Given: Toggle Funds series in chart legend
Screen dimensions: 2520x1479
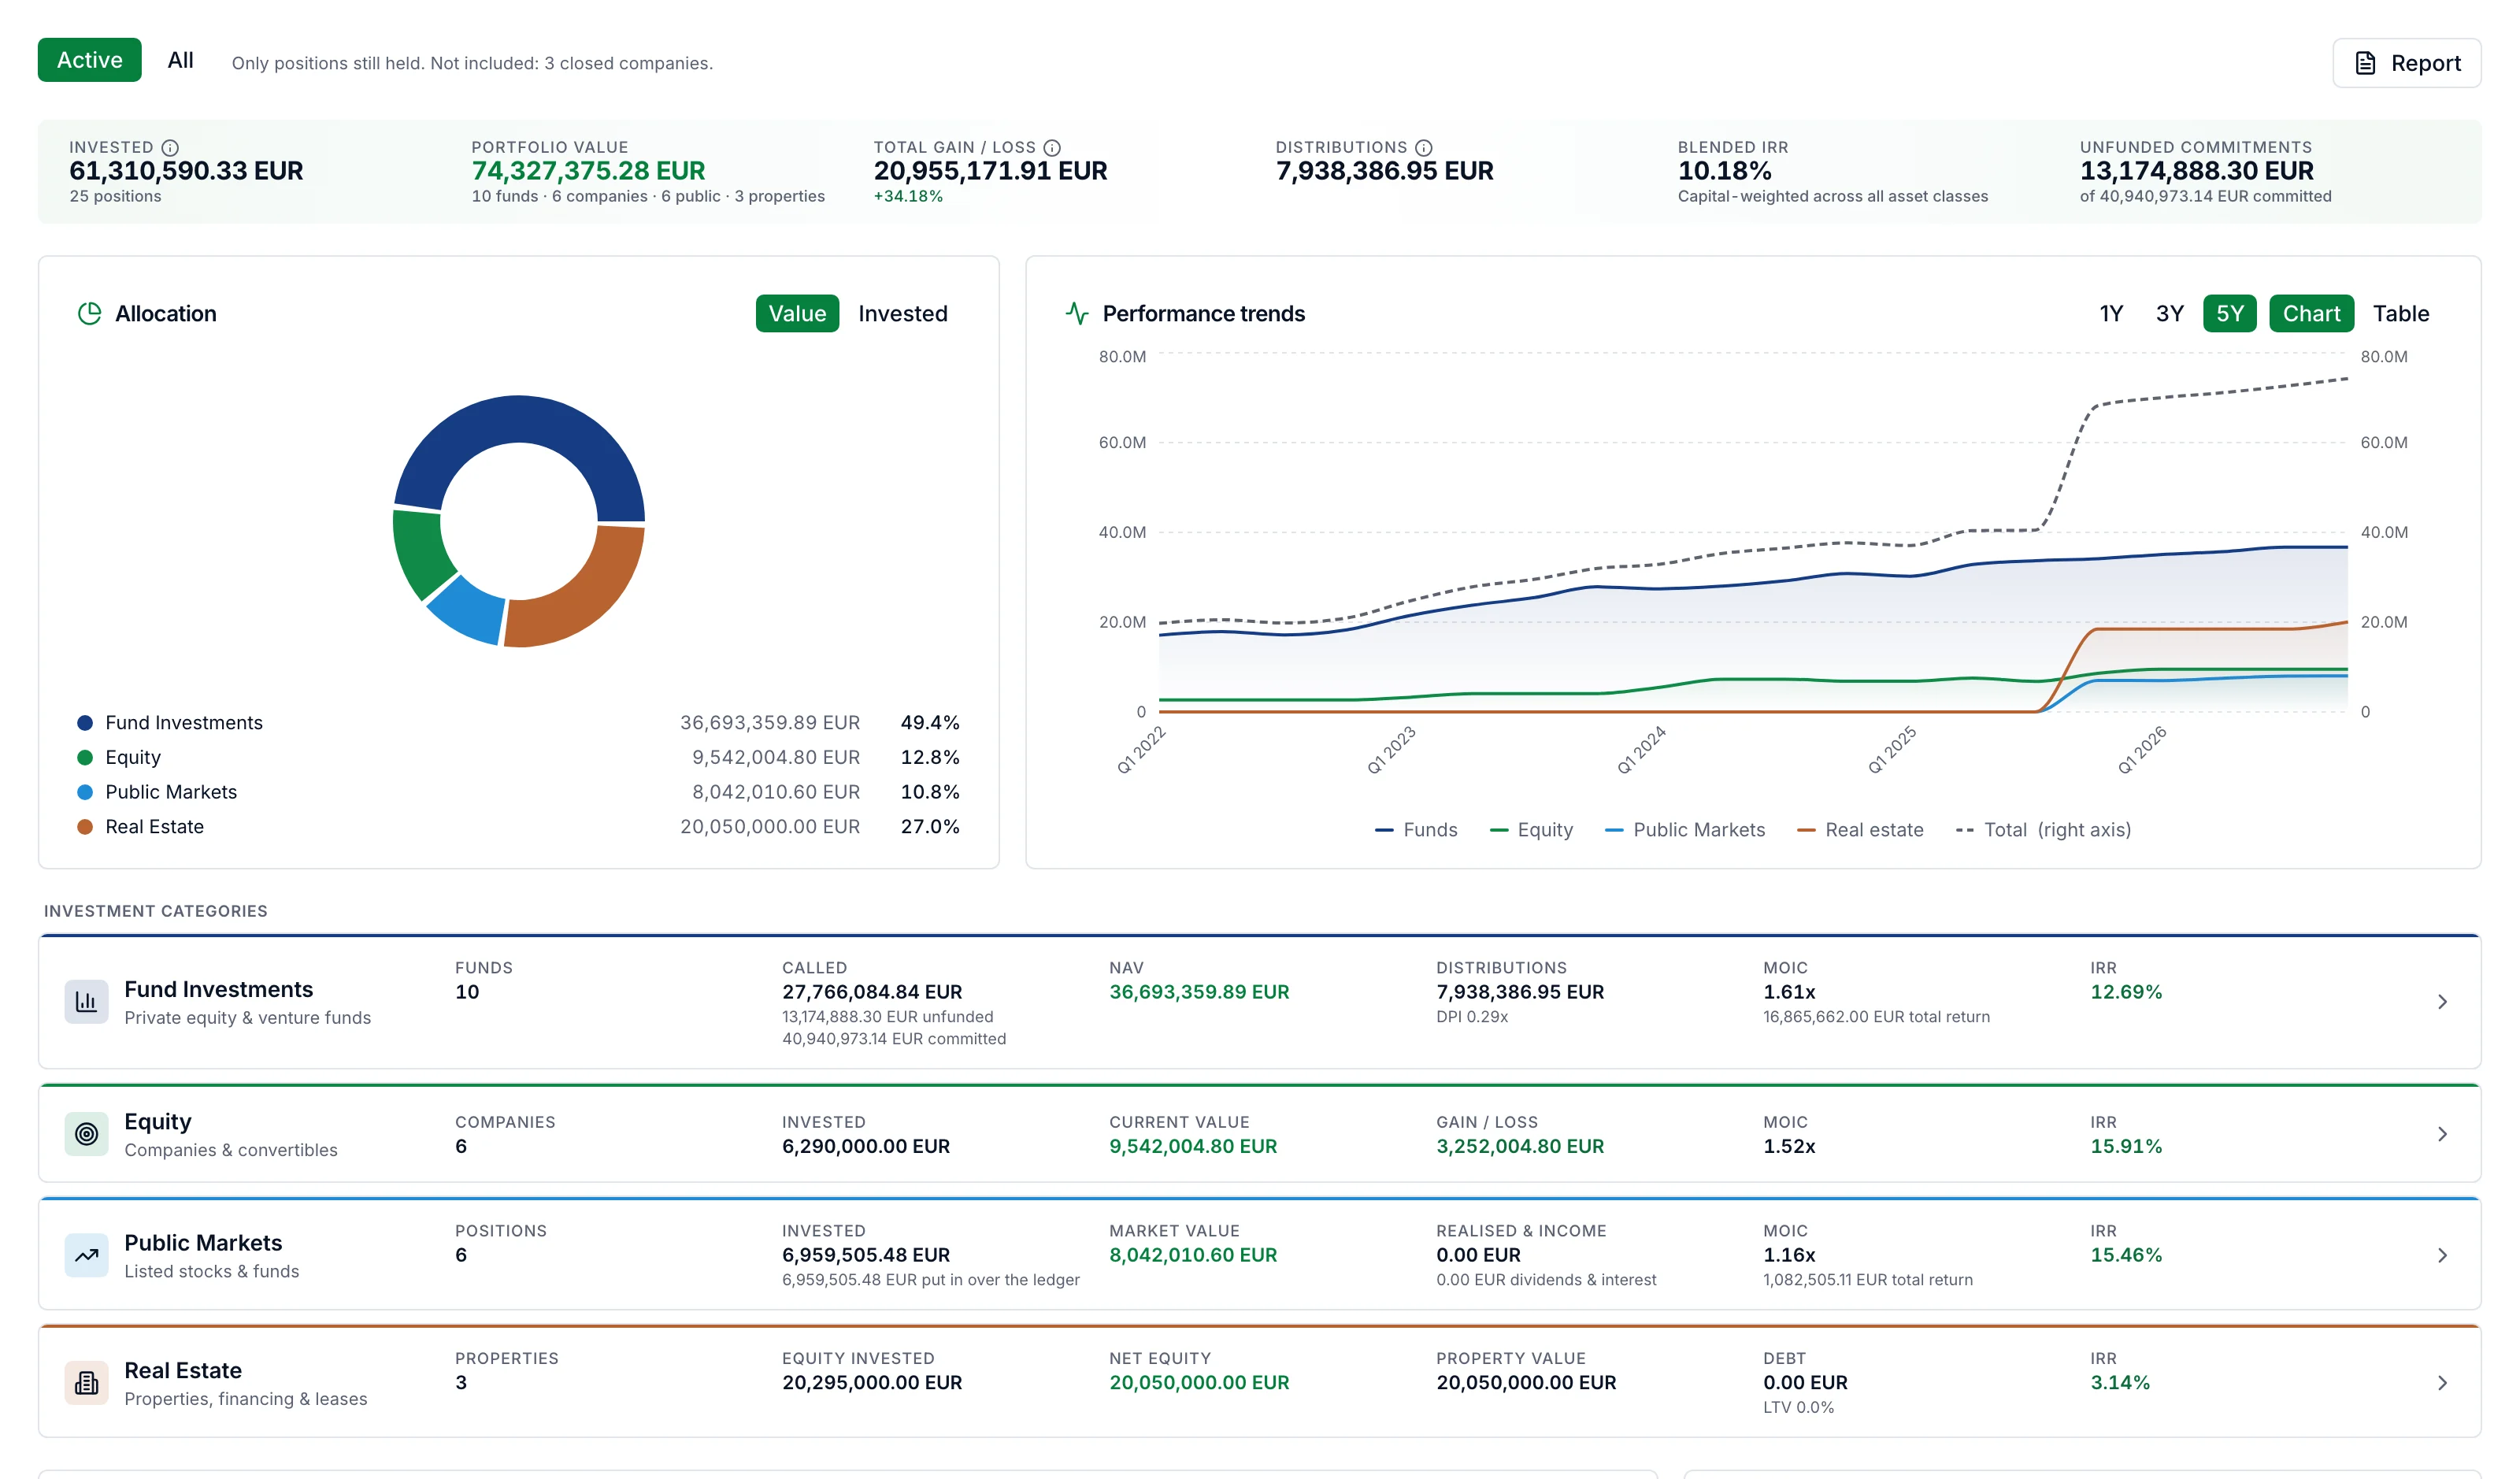Looking at the screenshot, I should (1416, 830).
